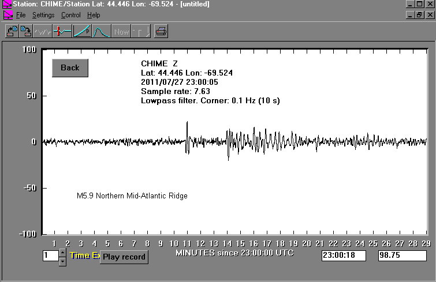436x282 pixels.
Task: Increase time expansion with the up arrow
Action: tap(62, 253)
